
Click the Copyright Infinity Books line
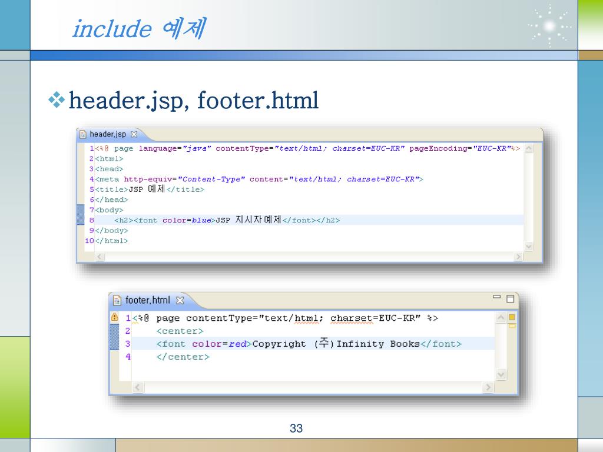point(309,344)
